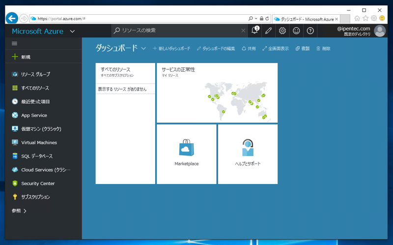Click the リソースの検索 search field
Viewport: 393px width, 245px height.
click(179, 31)
